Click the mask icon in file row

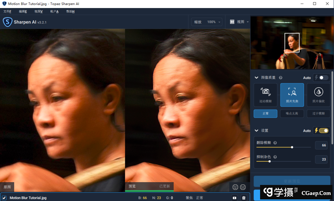click(234, 198)
